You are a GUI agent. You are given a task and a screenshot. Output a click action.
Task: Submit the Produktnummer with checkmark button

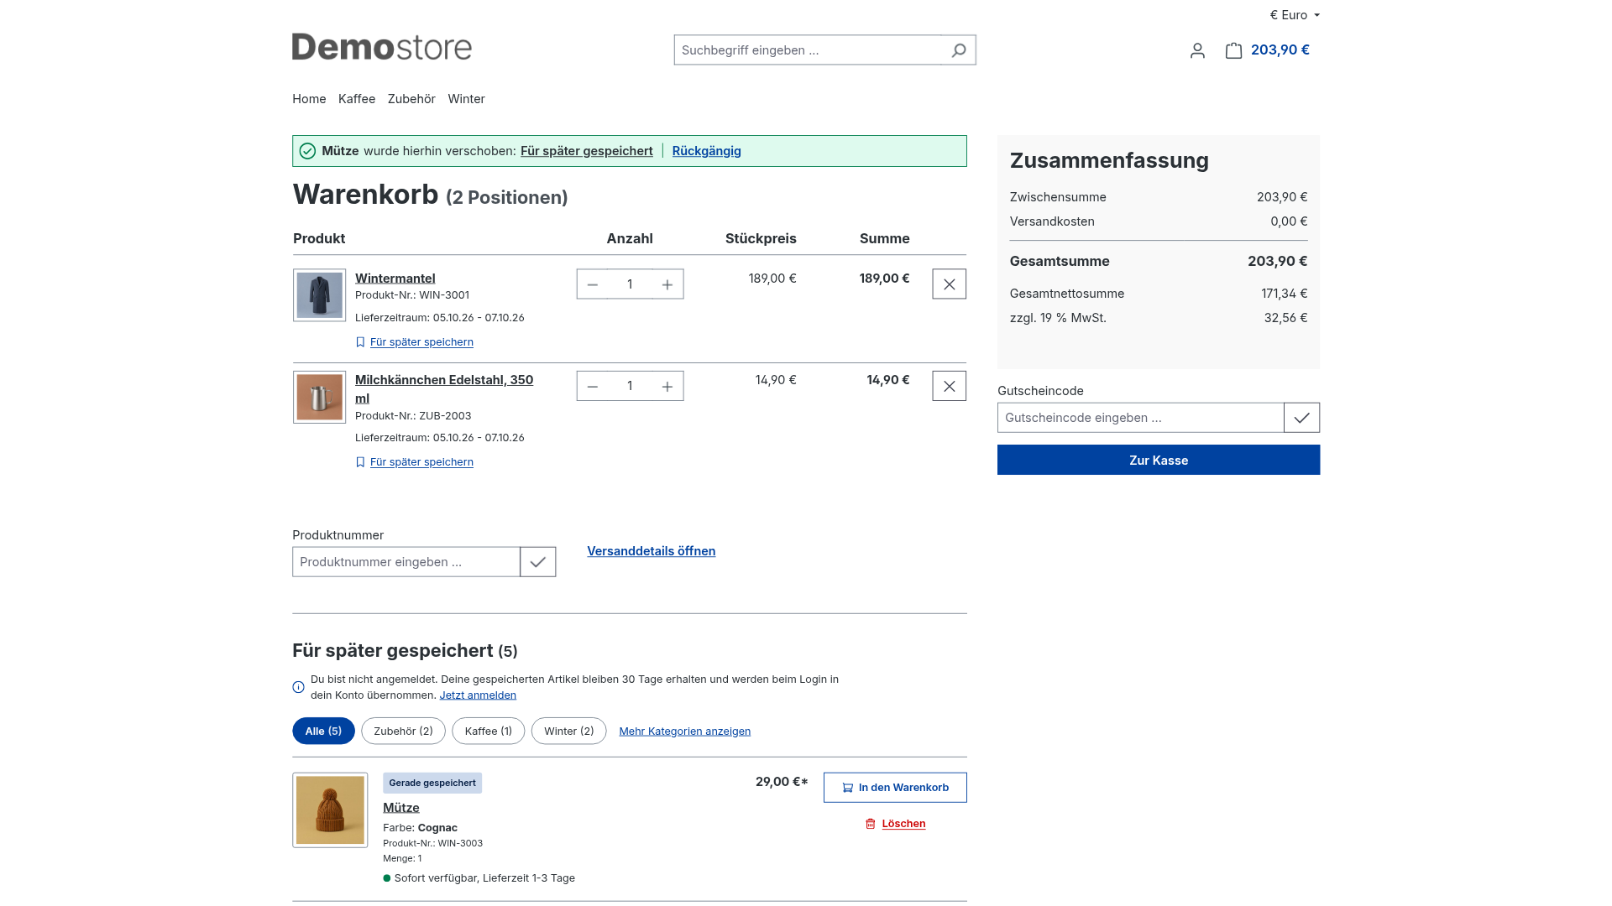538,562
